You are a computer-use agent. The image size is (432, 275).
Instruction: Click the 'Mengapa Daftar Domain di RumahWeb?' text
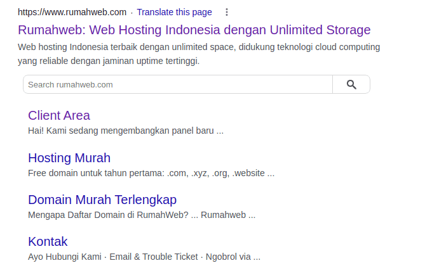[x=108, y=215]
